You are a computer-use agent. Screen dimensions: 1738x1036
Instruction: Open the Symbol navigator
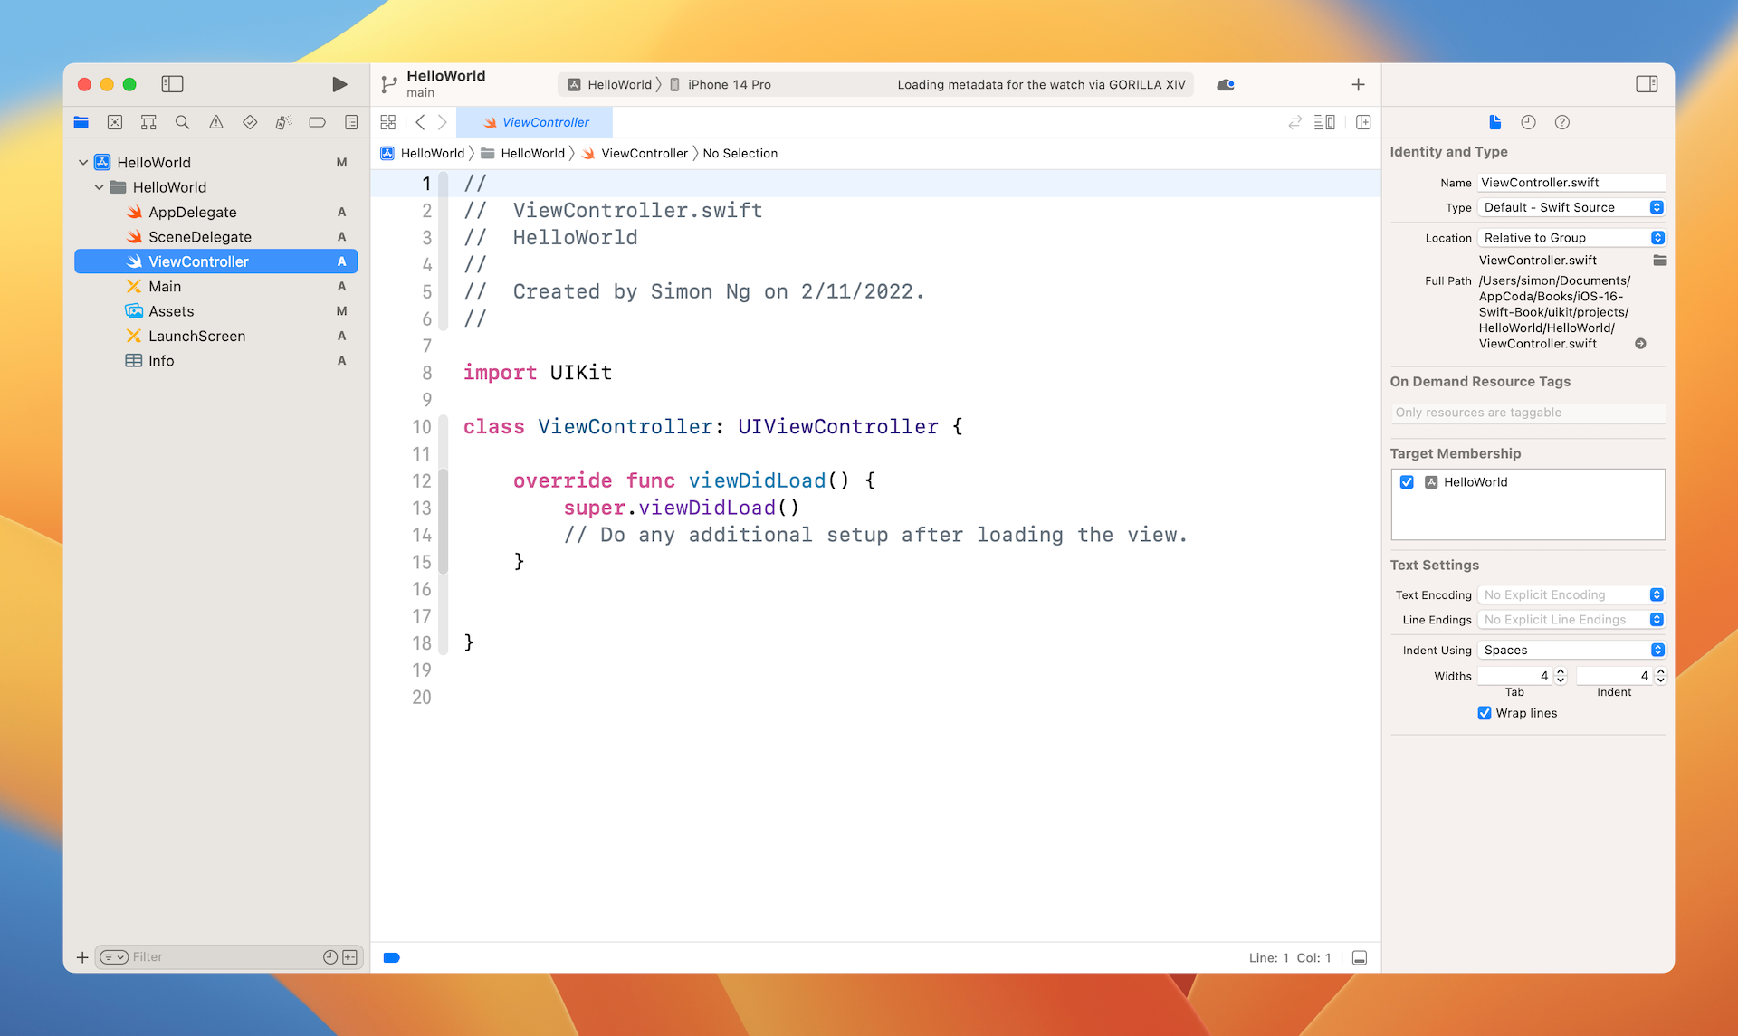click(148, 121)
